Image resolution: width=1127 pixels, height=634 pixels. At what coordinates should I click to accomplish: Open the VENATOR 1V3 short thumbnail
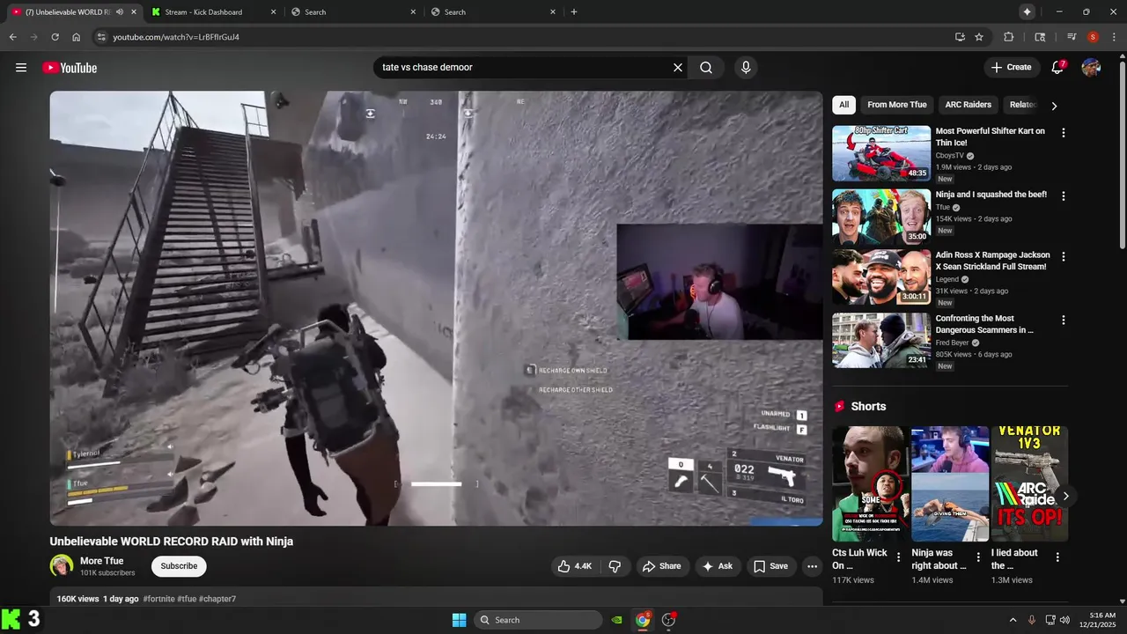tap(1029, 483)
